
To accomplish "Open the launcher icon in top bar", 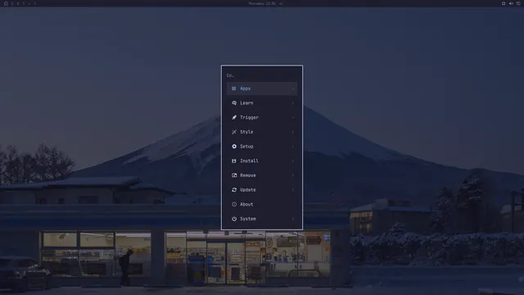I will pyautogui.click(x=6, y=3).
